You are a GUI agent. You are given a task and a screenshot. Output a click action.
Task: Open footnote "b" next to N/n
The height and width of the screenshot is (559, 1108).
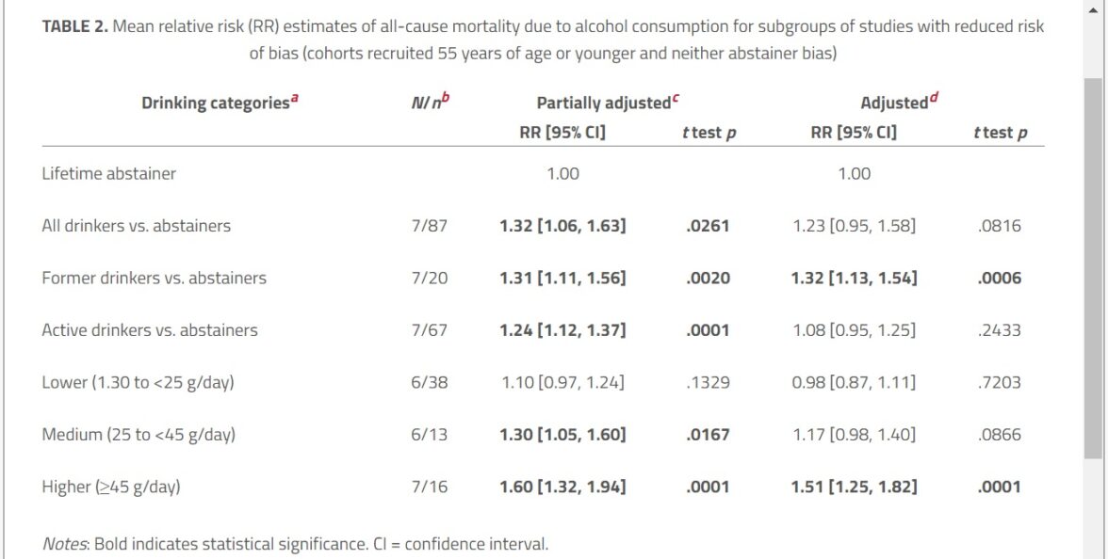446,97
